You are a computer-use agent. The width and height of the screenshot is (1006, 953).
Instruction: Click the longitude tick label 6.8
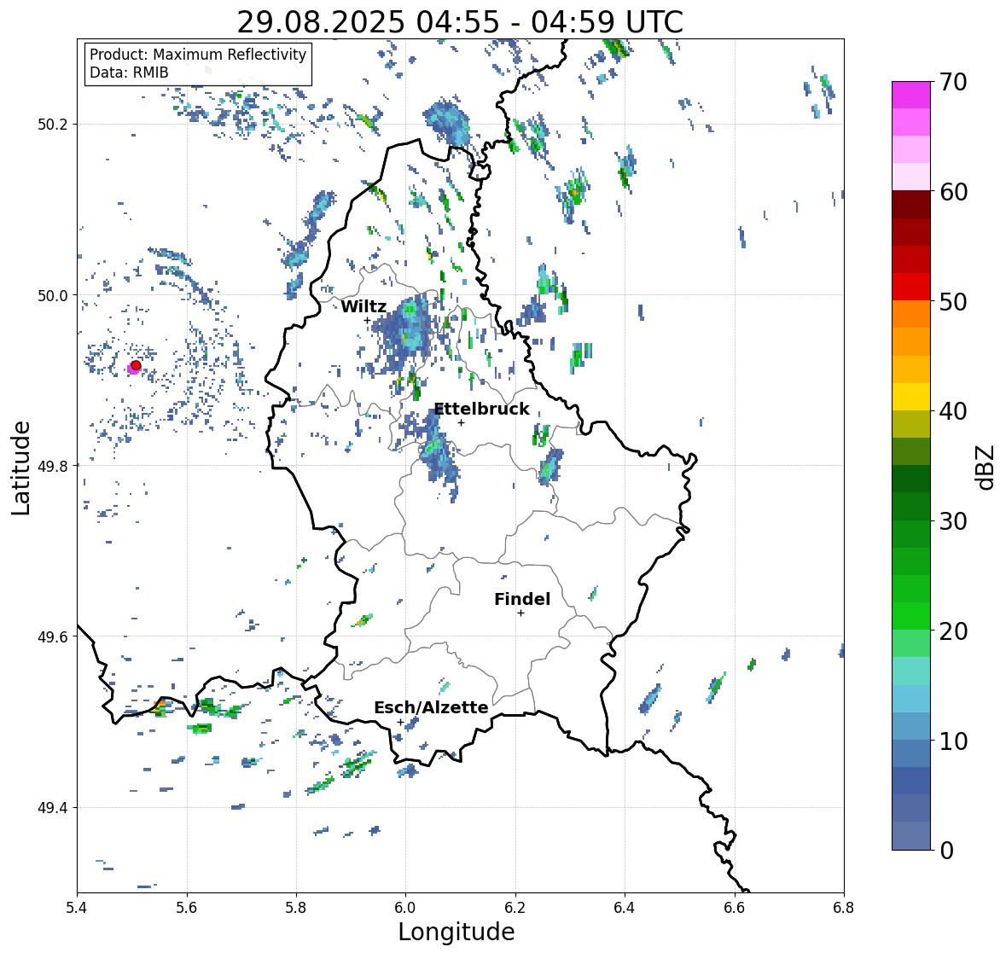point(844,908)
